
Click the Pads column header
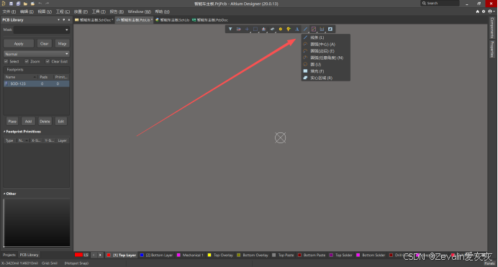click(x=44, y=77)
